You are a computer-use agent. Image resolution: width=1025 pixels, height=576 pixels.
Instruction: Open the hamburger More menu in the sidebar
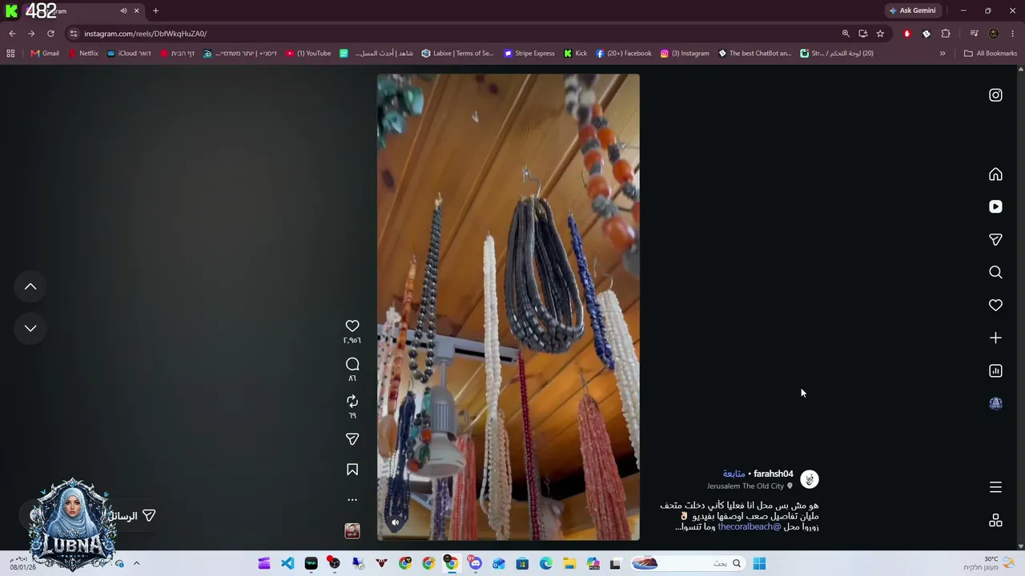(x=995, y=487)
